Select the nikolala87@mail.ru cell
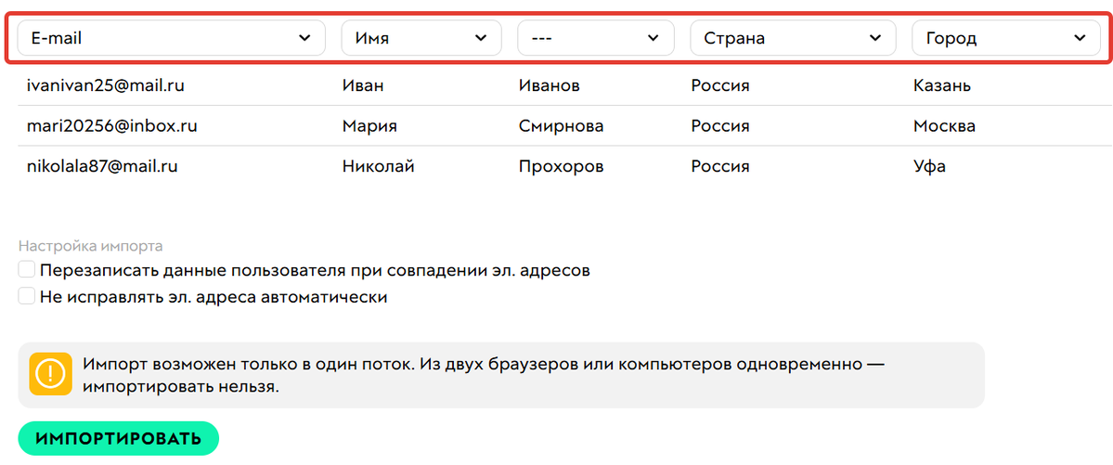Viewport: 1113px width, 465px height. click(x=102, y=167)
